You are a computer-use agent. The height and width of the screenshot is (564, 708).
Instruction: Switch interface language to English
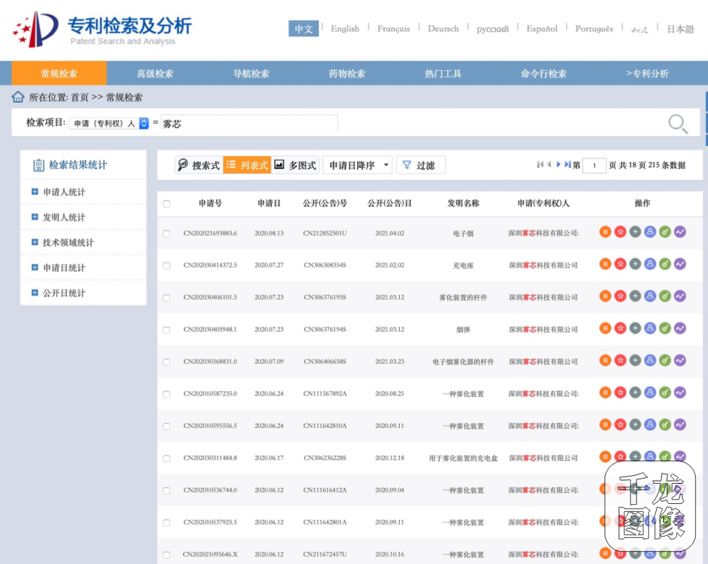(345, 29)
